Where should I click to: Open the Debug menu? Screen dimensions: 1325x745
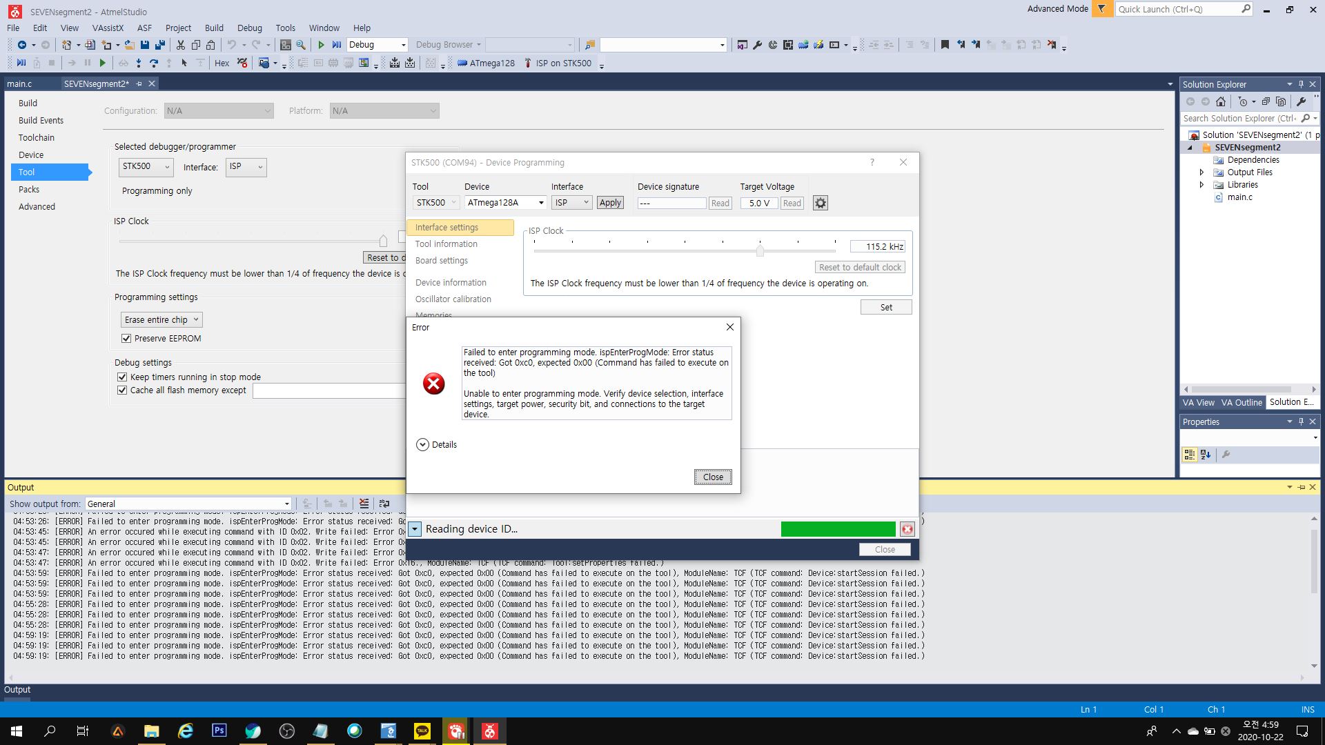click(249, 28)
